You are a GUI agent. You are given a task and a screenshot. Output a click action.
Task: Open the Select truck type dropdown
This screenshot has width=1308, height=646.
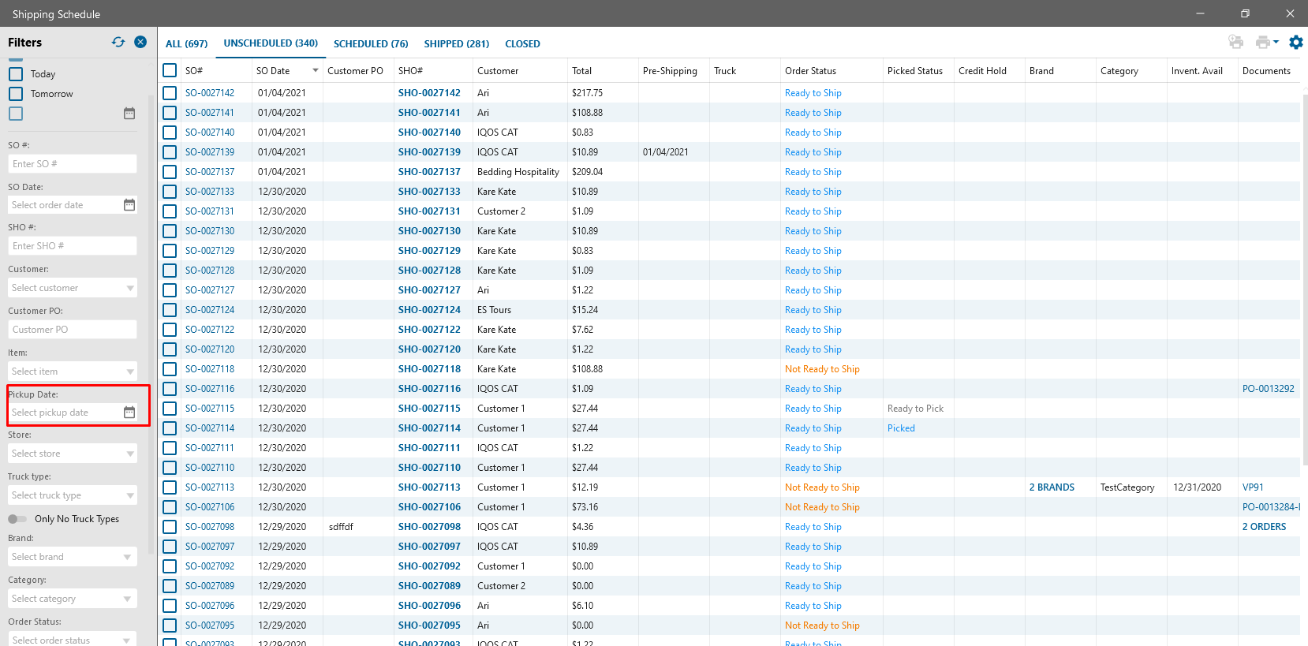(73, 495)
